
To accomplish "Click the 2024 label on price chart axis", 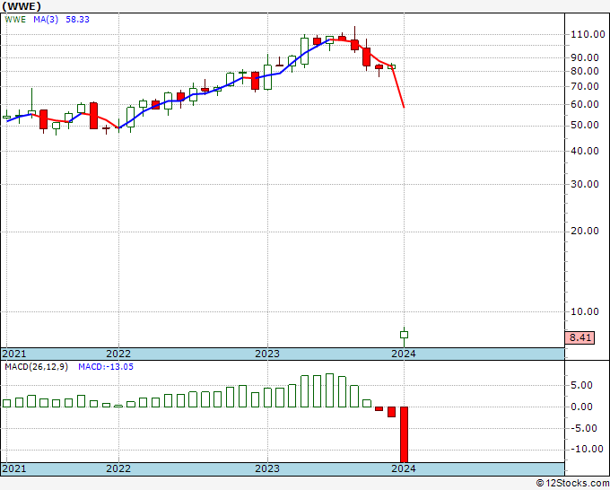I will (x=404, y=354).
